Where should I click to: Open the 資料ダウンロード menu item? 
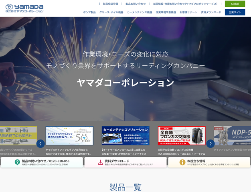click(x=211, y=12)
